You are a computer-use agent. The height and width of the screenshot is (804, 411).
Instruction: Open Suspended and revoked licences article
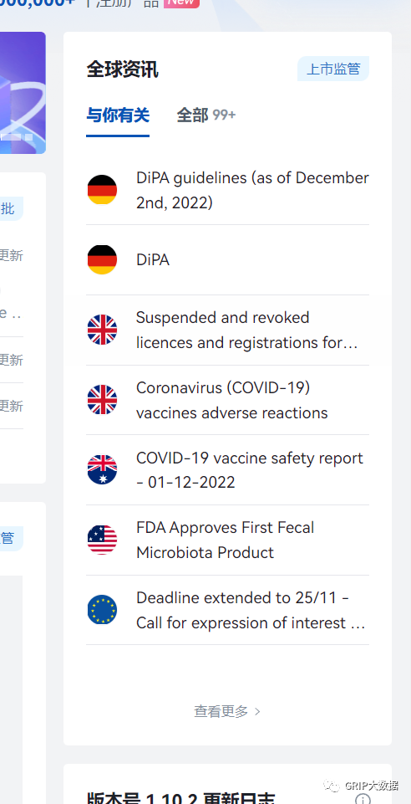[x=246, y=330]
